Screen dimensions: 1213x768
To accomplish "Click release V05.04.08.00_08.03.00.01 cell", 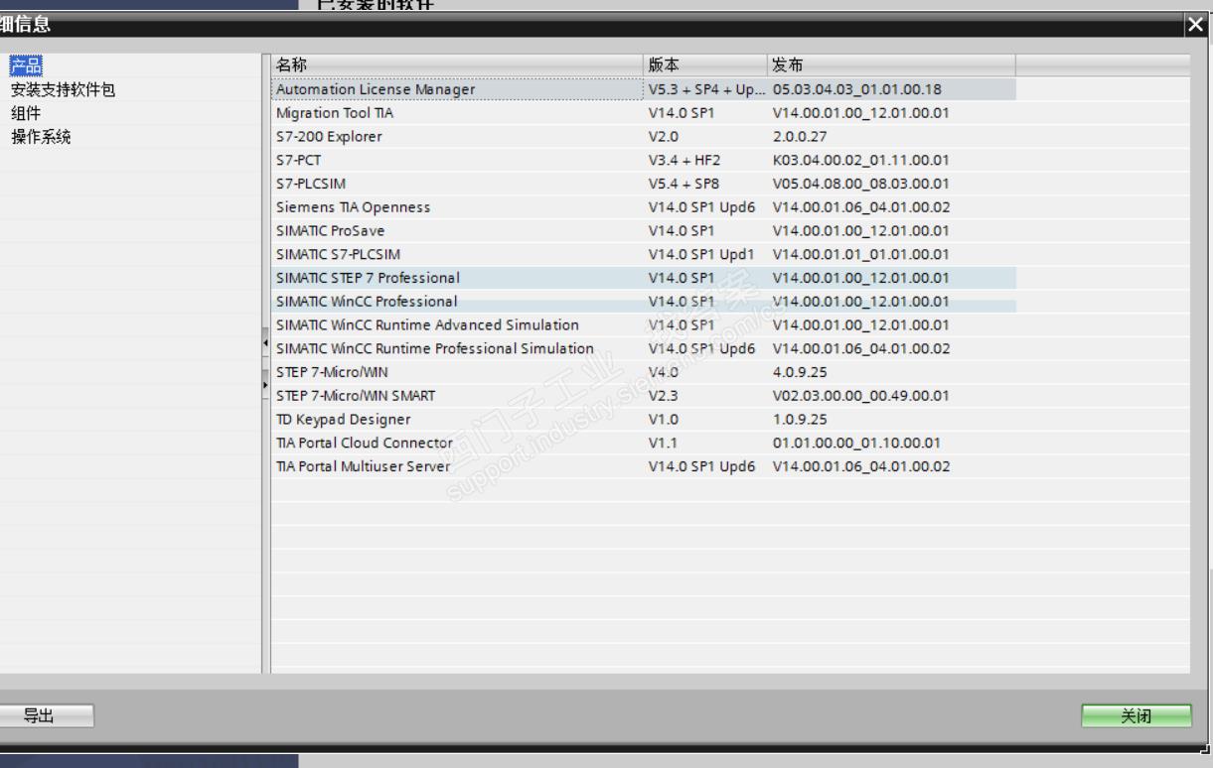I will tap(892, 184).
